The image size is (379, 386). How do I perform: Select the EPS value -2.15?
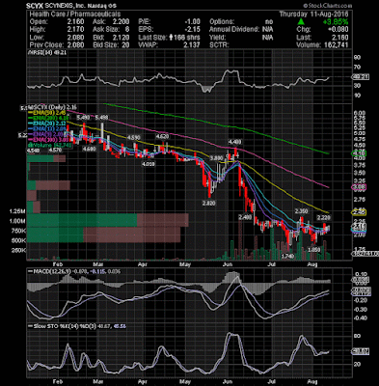pyautogui.click(x=192, y=30)
